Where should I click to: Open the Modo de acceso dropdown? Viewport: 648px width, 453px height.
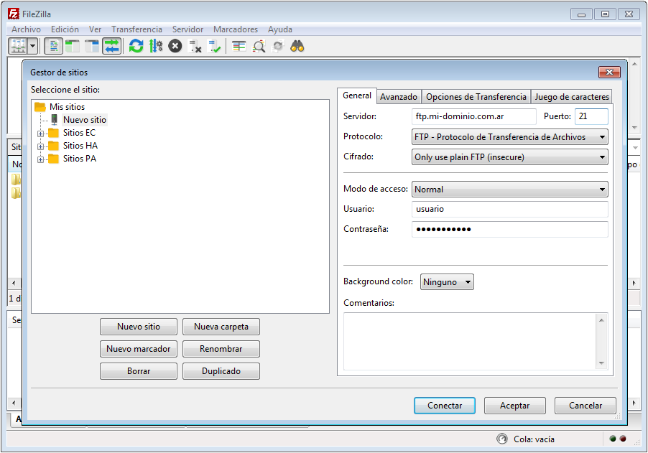click(510, 189)
